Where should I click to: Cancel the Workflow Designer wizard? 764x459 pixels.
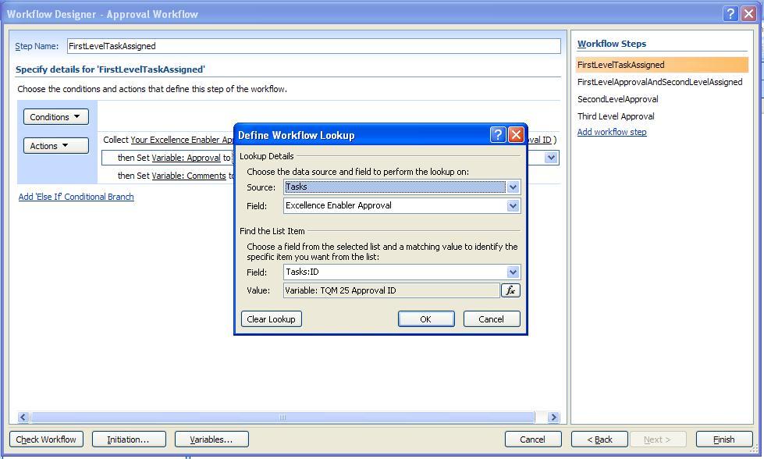532,439
